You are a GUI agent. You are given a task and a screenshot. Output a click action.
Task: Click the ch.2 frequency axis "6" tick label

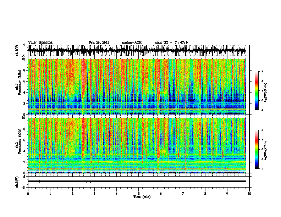click(24, 140)
